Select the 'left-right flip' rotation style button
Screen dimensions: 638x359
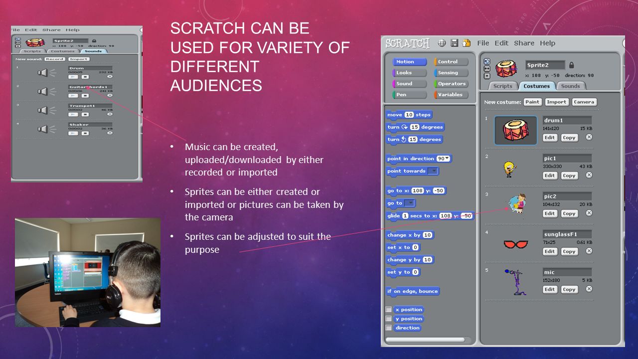tap(487, 69)
